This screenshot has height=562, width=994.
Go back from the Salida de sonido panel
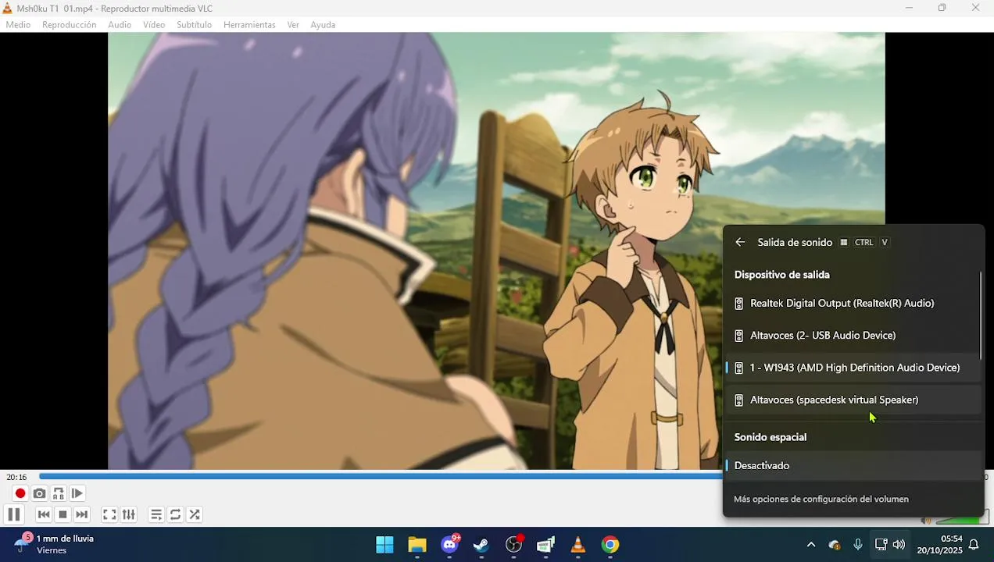pos(740,243)
